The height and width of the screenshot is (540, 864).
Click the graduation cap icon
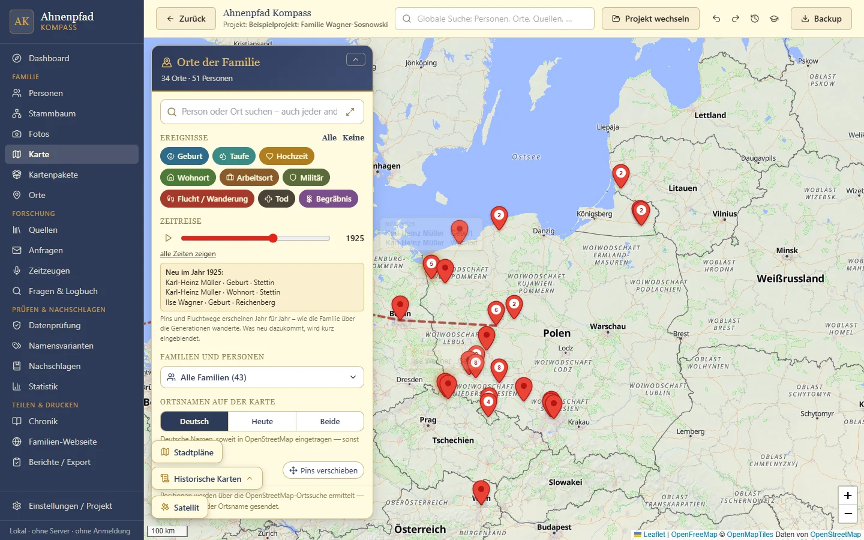[x=774, y=19]
